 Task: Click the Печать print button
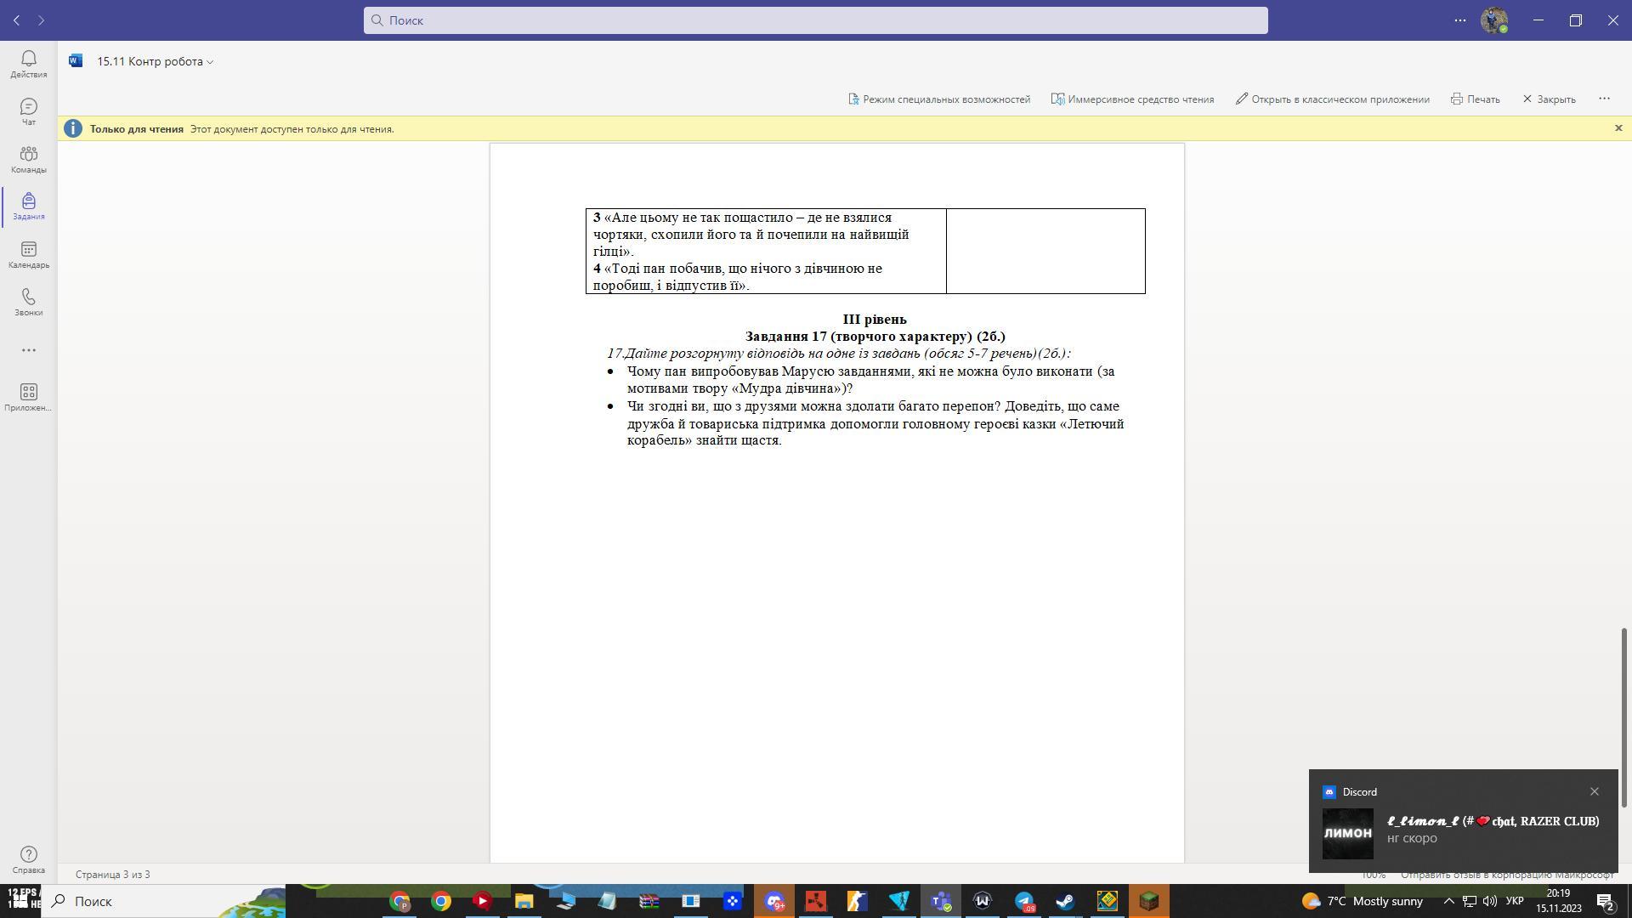[1475, 99]
